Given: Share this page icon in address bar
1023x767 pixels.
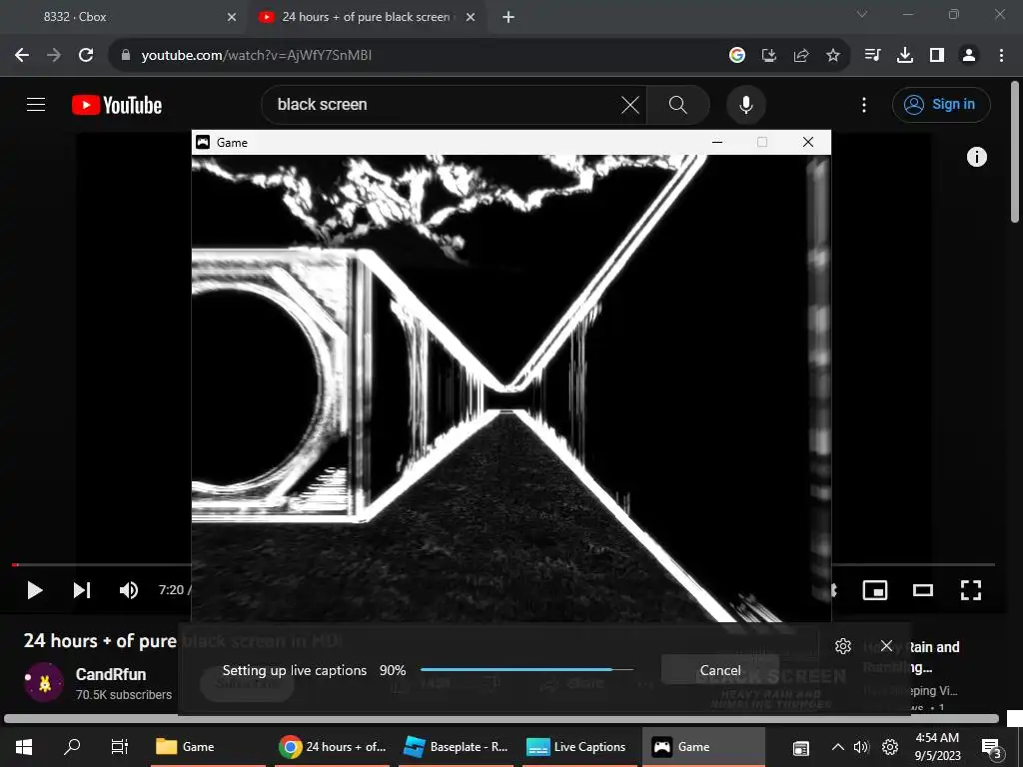Looking at the screenshot, I should (x=801, y=56).
